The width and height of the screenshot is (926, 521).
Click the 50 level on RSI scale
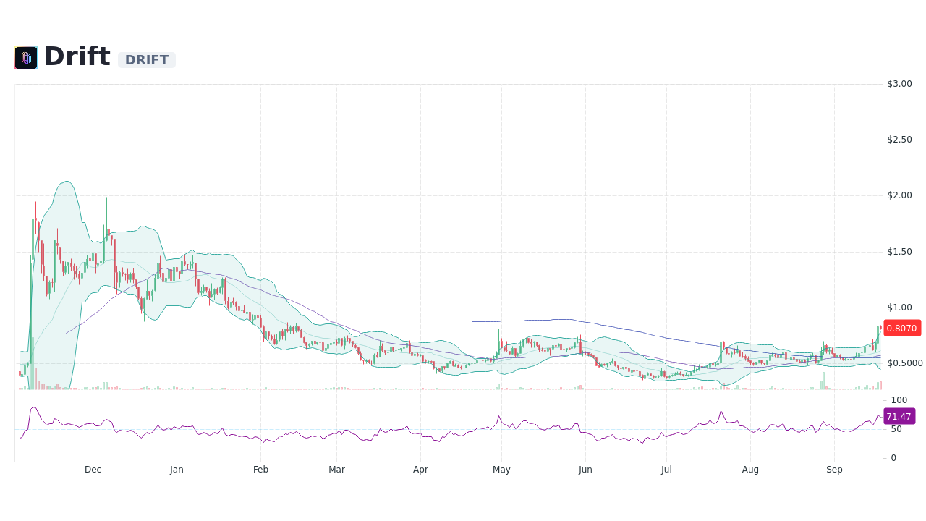pyautogui.click(x=895, y=428)
